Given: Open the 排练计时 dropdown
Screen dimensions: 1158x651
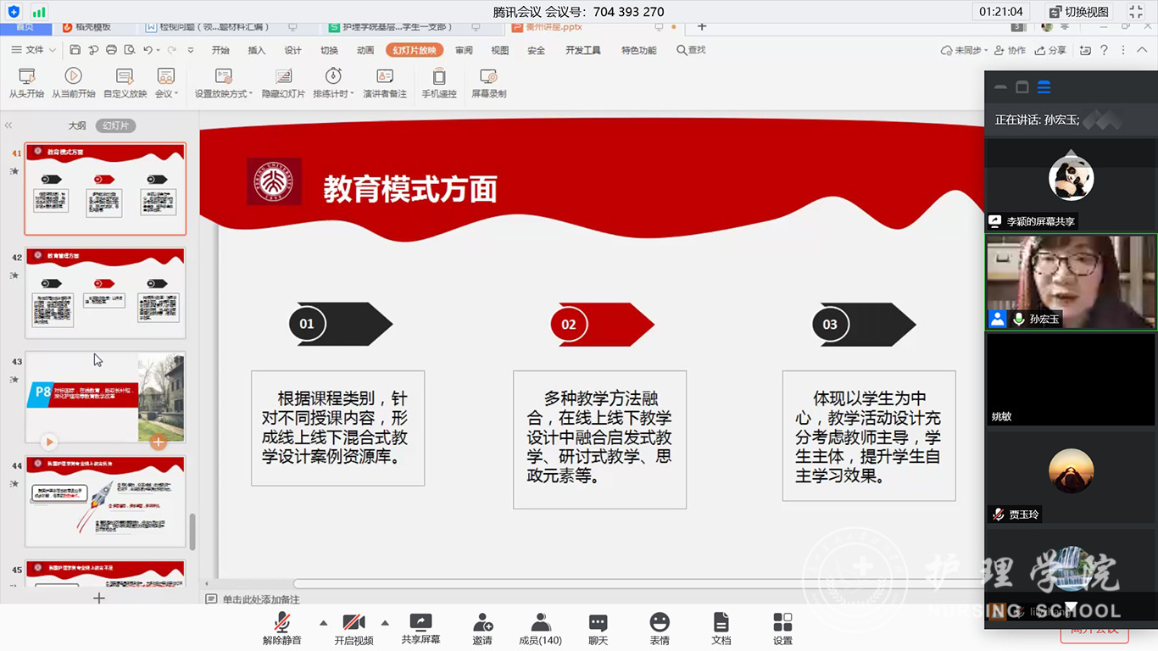Looking at the screenshot, I should point(333,93).
